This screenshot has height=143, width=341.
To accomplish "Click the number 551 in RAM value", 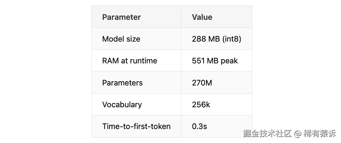I will point(198,61).
